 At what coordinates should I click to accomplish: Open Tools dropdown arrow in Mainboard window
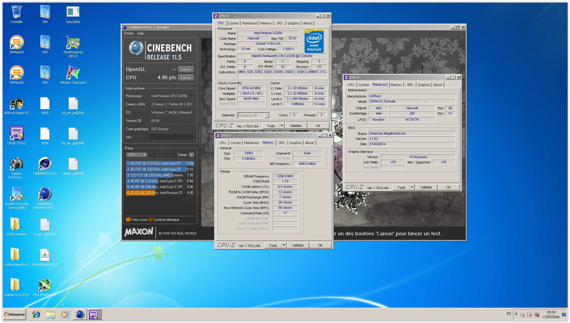pos(412,187)
